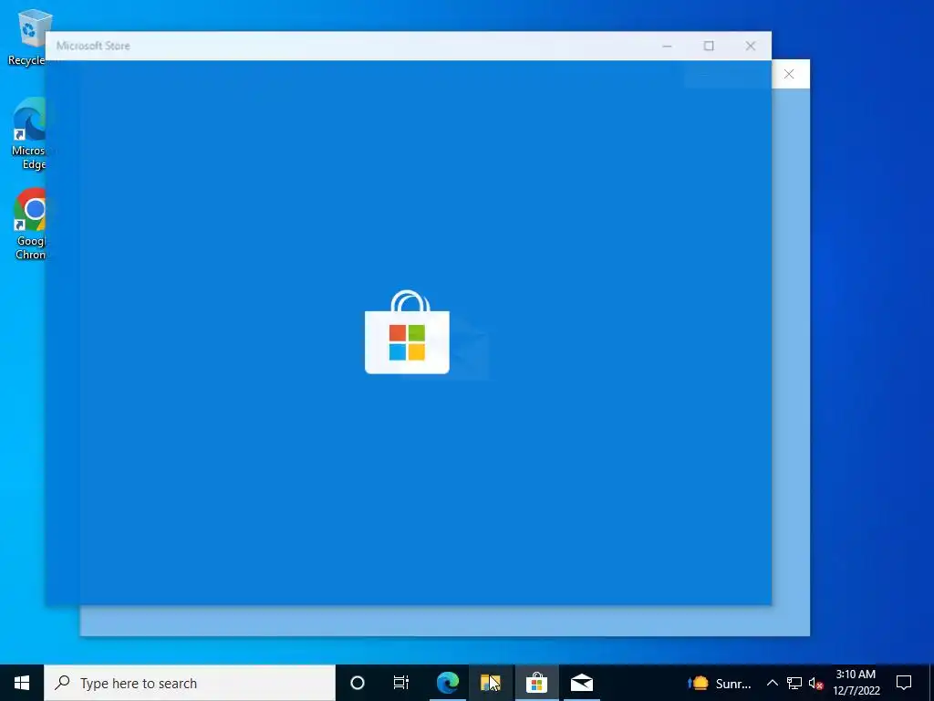934x701 pixels.
Task: Open the Mail app on taskbar
Action: point(581,683)
